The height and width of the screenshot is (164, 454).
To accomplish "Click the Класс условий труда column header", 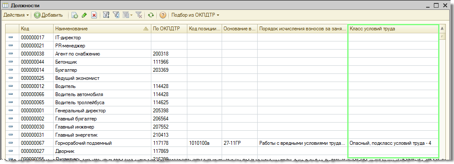I will point(394,29).
